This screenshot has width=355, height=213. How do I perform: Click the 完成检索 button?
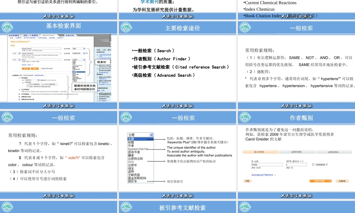point(342,181)
